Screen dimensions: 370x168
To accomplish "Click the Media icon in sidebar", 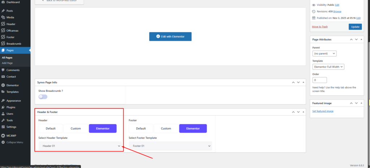I will [3, 17].
